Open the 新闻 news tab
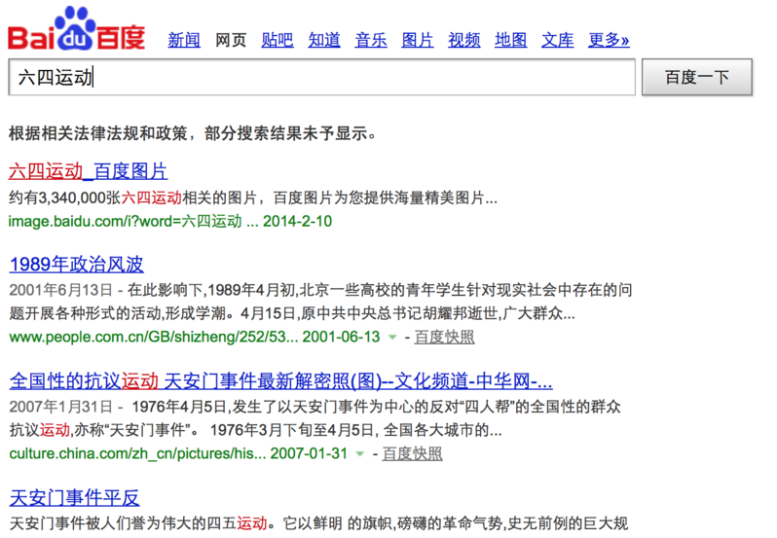 (x=184, y=40)
